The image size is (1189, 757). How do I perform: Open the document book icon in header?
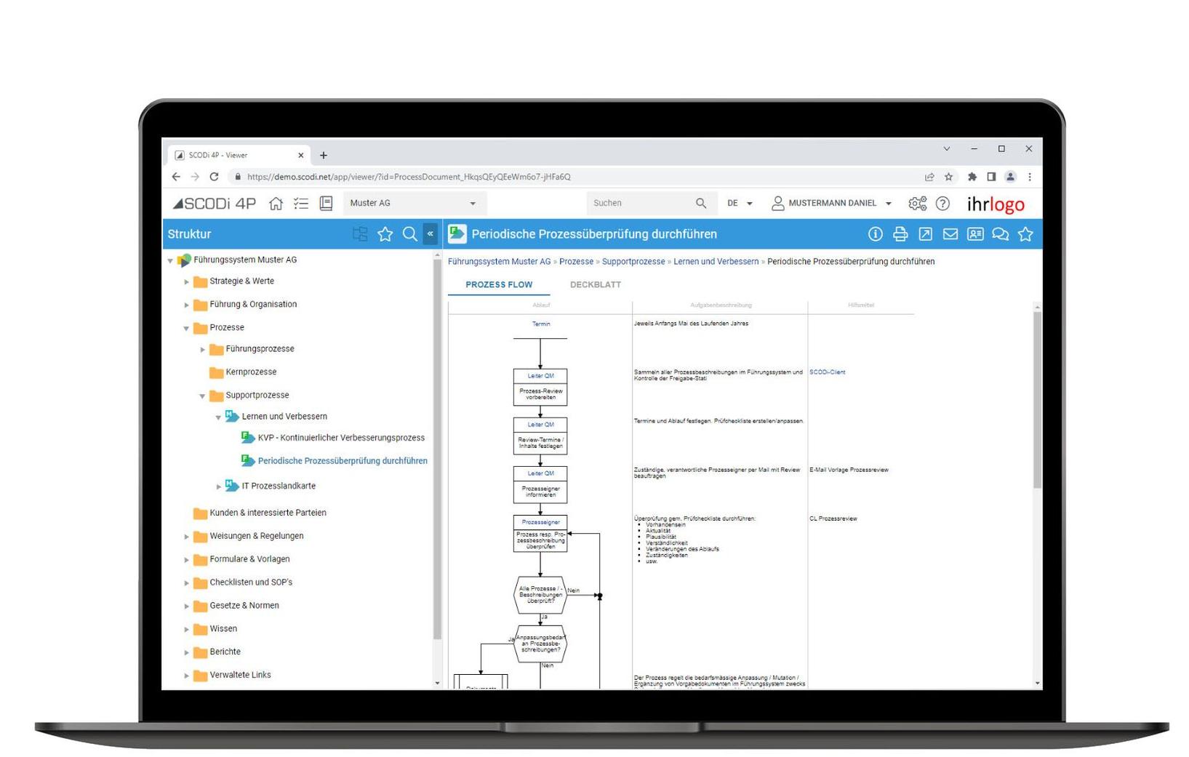(326, 204)
